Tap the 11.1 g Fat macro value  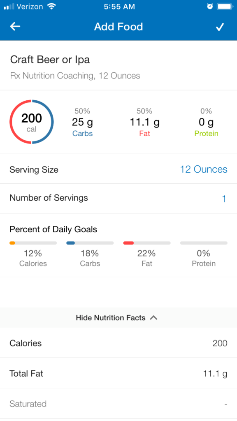click(144, 123)
